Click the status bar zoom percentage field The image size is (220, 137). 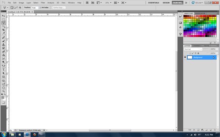tap(10, 130)
